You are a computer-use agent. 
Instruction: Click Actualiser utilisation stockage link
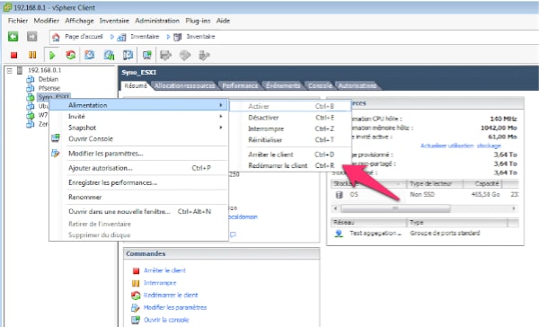[x=461, y=146]
